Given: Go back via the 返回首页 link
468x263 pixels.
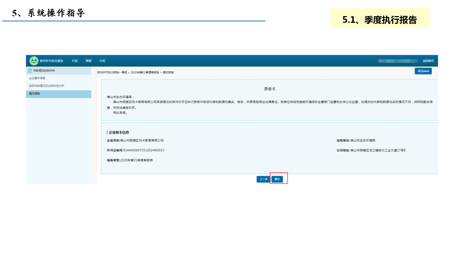Looking at the screenshot, I should click(428, 61).
